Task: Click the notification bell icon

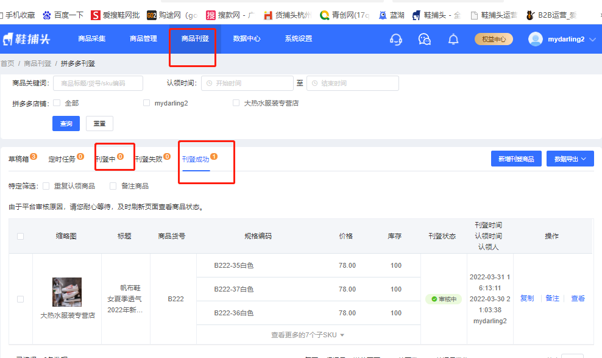Action: click(453, 40)
